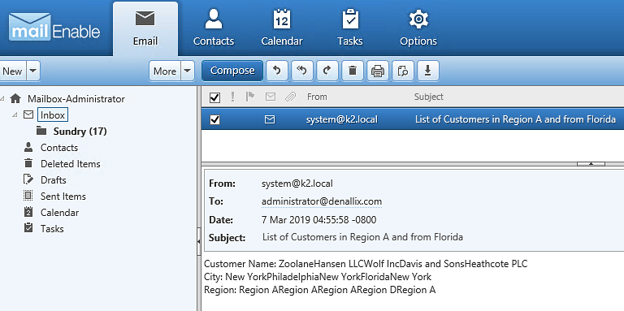Open the view message source icon

403,71
